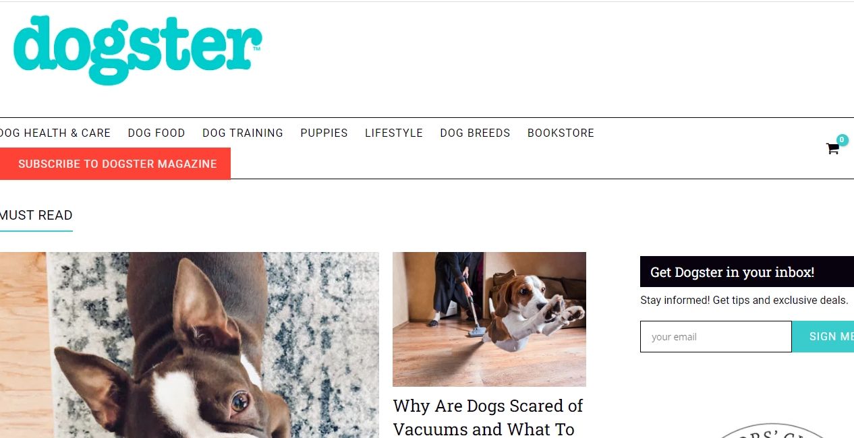Open the Boston terrier featured image

190,345
